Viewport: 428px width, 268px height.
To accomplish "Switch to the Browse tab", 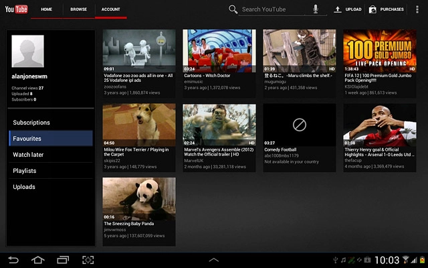I will click(78, 9).
